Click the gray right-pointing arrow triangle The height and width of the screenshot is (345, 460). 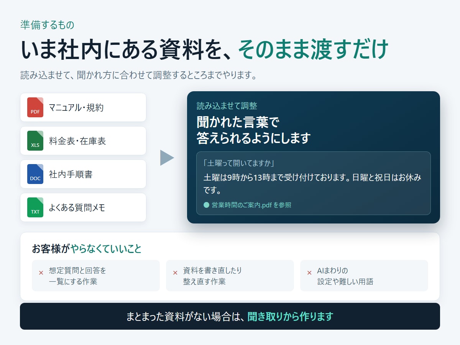[167, 158]
